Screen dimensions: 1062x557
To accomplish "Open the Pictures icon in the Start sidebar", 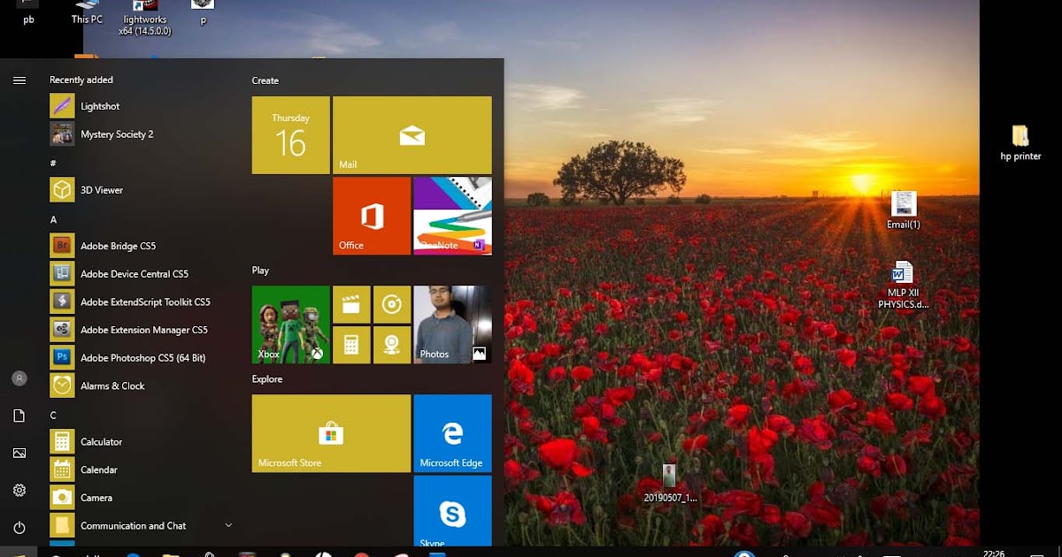I will coord(19,453).
